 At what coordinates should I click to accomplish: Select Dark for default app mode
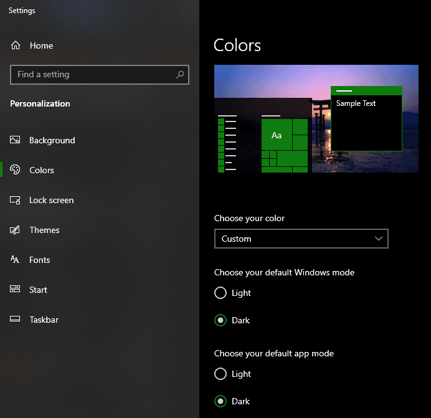tap(220, 401)
